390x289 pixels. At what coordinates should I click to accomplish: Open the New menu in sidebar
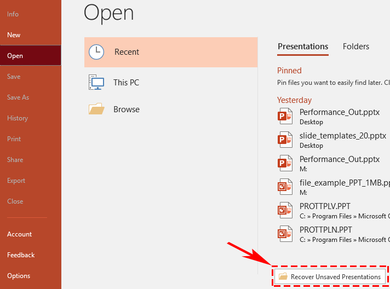14,35
